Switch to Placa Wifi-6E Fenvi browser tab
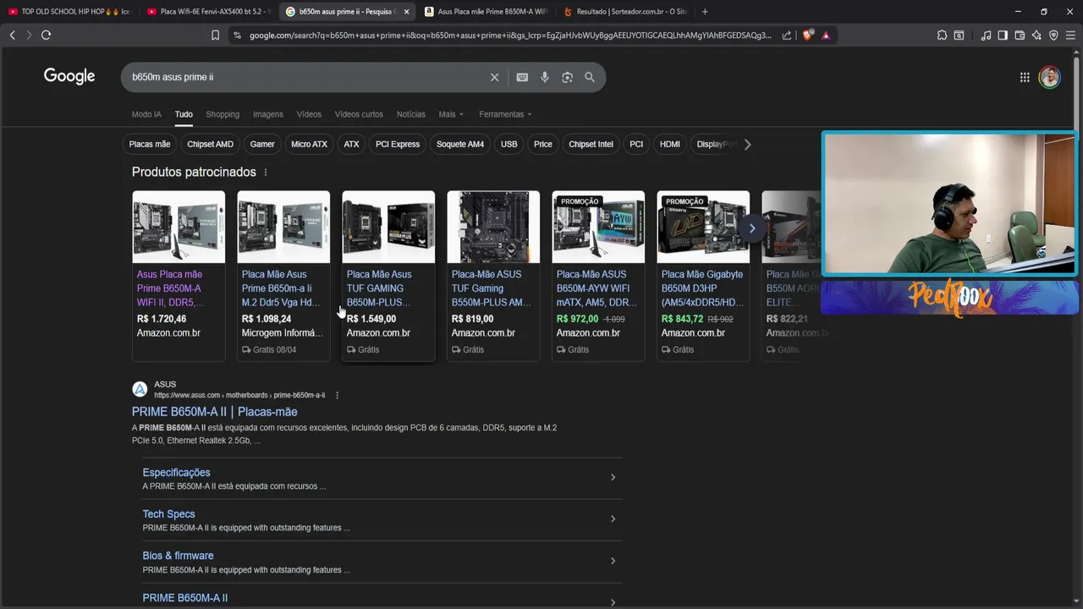 [x=207, y=12]
